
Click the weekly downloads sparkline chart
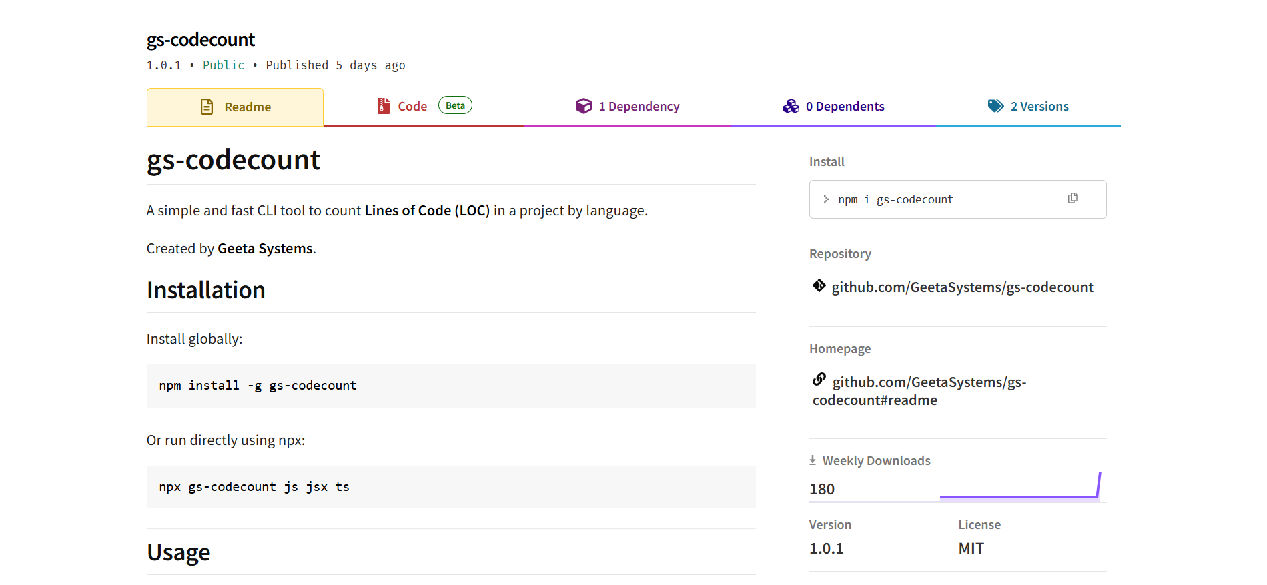click(1019, 487)
